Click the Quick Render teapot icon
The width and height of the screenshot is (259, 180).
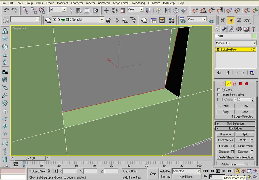(212, 21)
